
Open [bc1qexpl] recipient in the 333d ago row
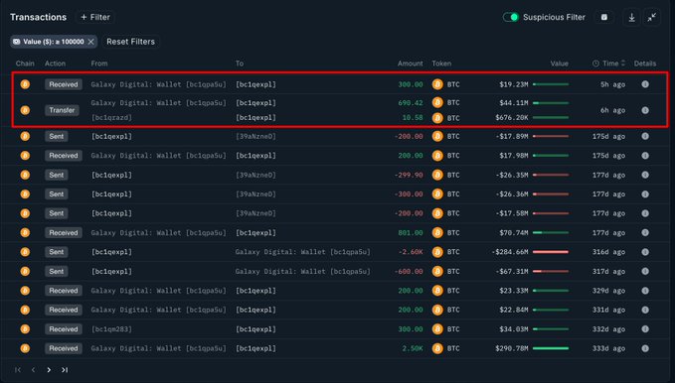(255, 348)
